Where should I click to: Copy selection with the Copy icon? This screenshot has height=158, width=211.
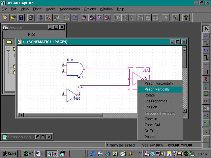49,17
